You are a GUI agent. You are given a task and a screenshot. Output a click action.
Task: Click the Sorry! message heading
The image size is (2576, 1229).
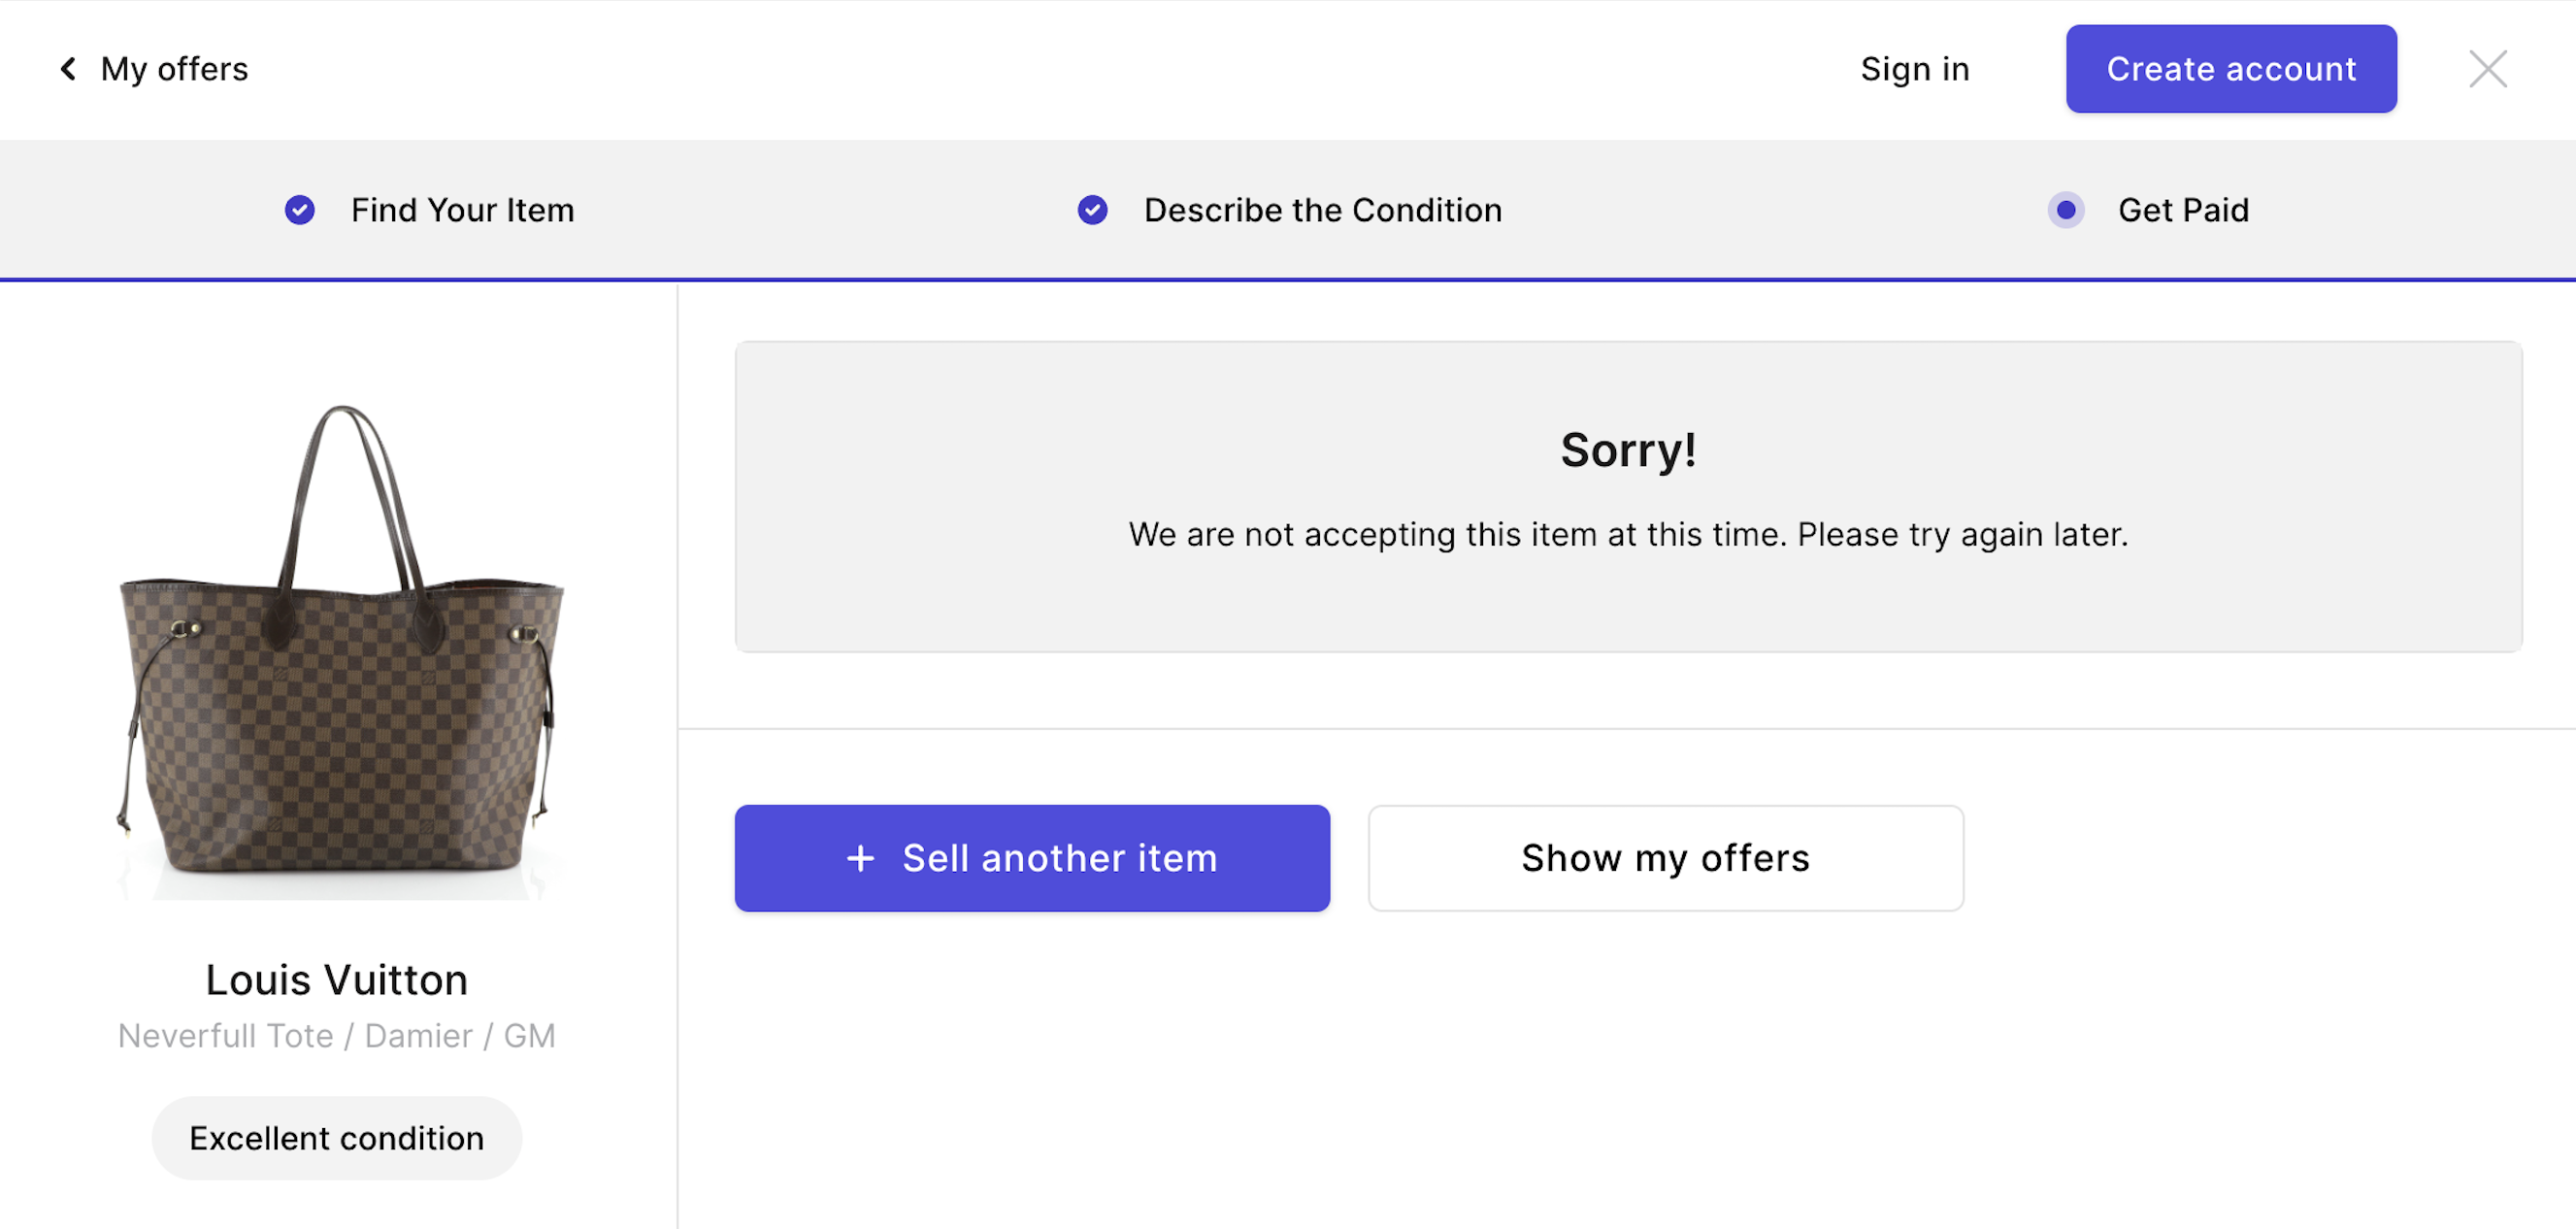pos(1627,450)
